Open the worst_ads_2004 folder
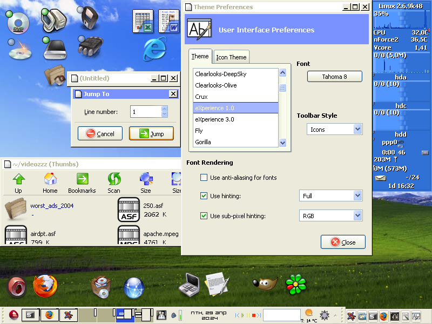 16,209
